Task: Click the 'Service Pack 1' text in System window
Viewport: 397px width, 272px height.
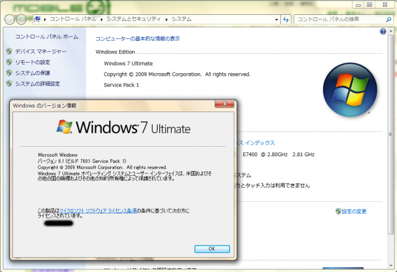Action: [122, 85]
